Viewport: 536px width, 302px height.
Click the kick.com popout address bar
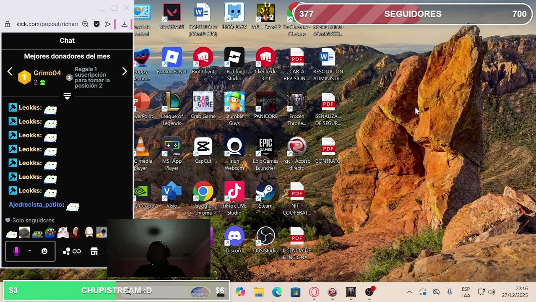[x=47, y=24]
